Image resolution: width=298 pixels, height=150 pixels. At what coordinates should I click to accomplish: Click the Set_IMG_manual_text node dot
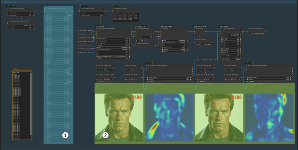pyautogui.click(x=249, y=29)
